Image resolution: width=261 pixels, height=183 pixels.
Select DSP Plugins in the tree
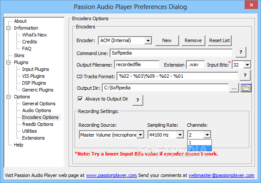(x=34, y=83)
